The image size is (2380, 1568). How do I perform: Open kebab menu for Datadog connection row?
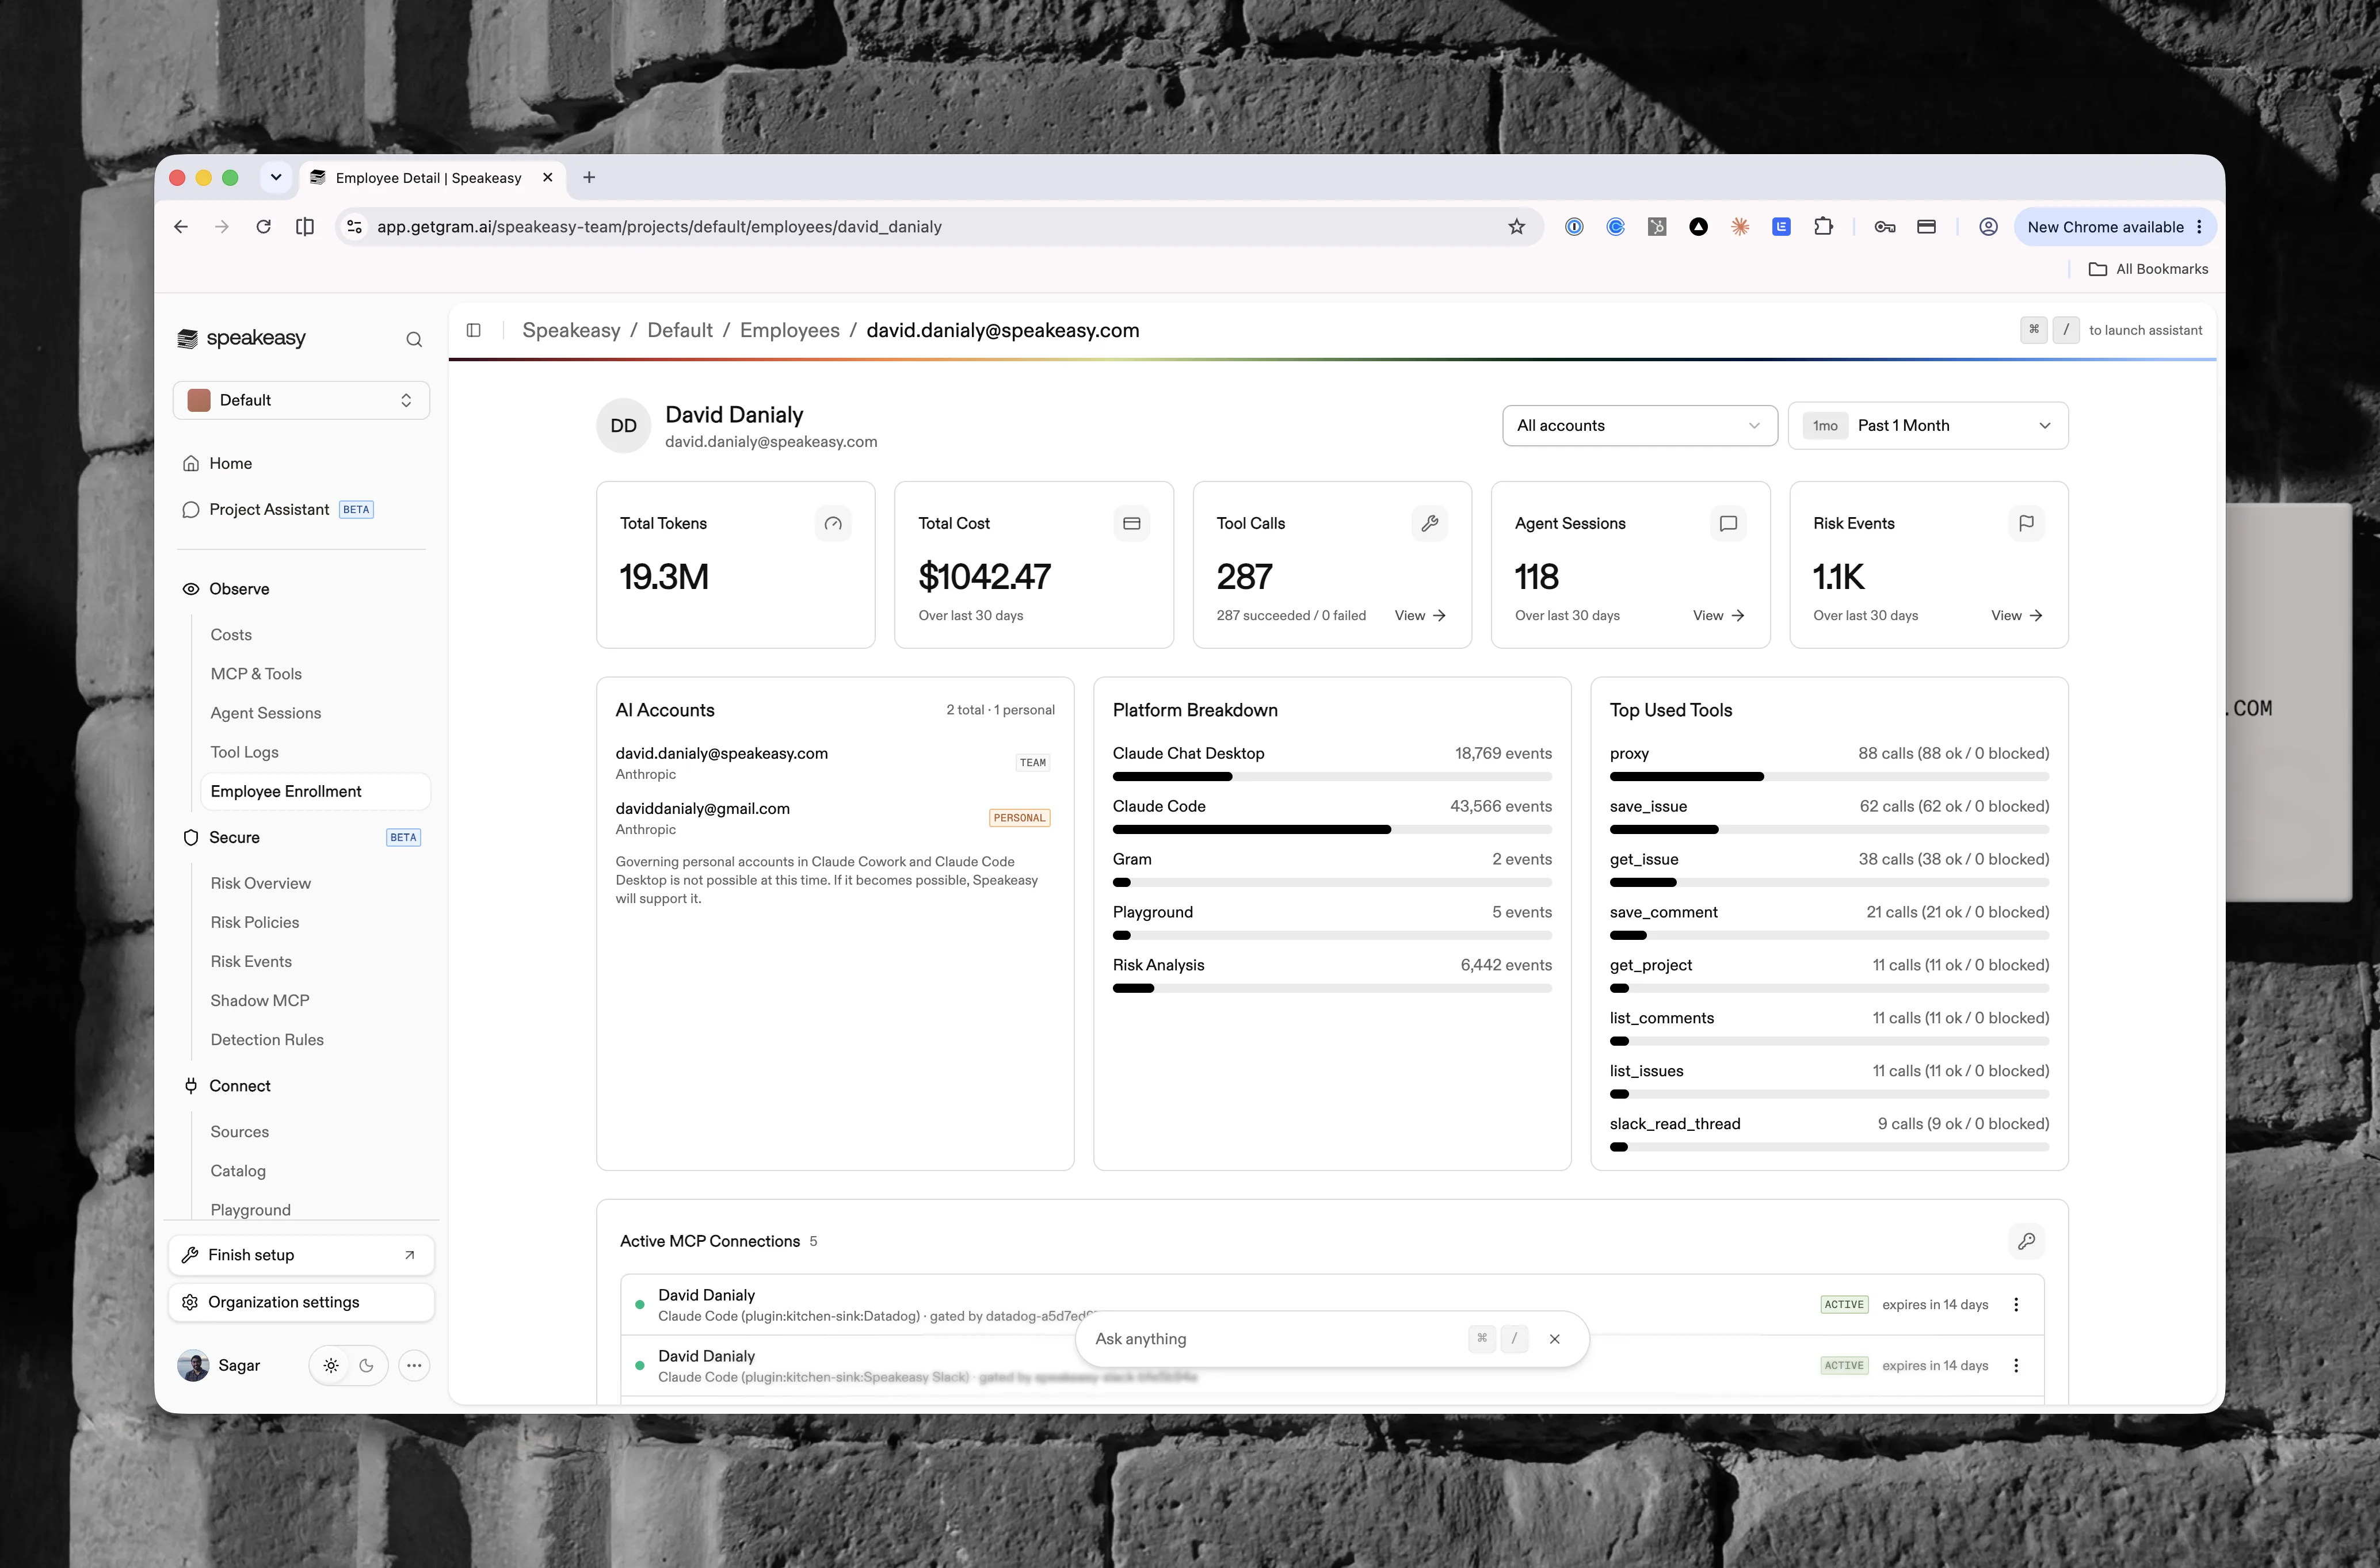pos(2016,1304)
